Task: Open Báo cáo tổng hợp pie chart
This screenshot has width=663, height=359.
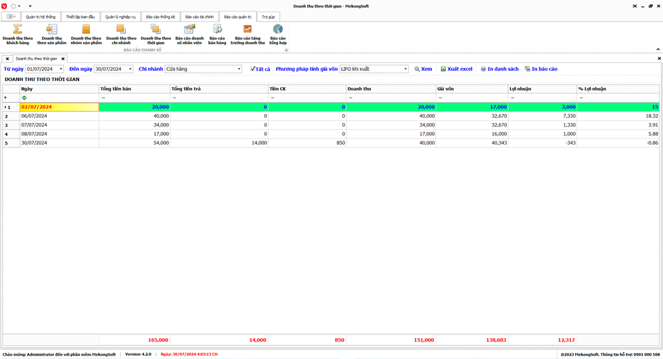Action: point(278,34)
